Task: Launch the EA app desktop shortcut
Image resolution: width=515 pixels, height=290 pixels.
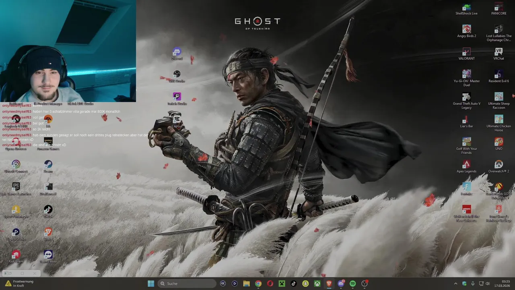Action: tap(48, 122)
